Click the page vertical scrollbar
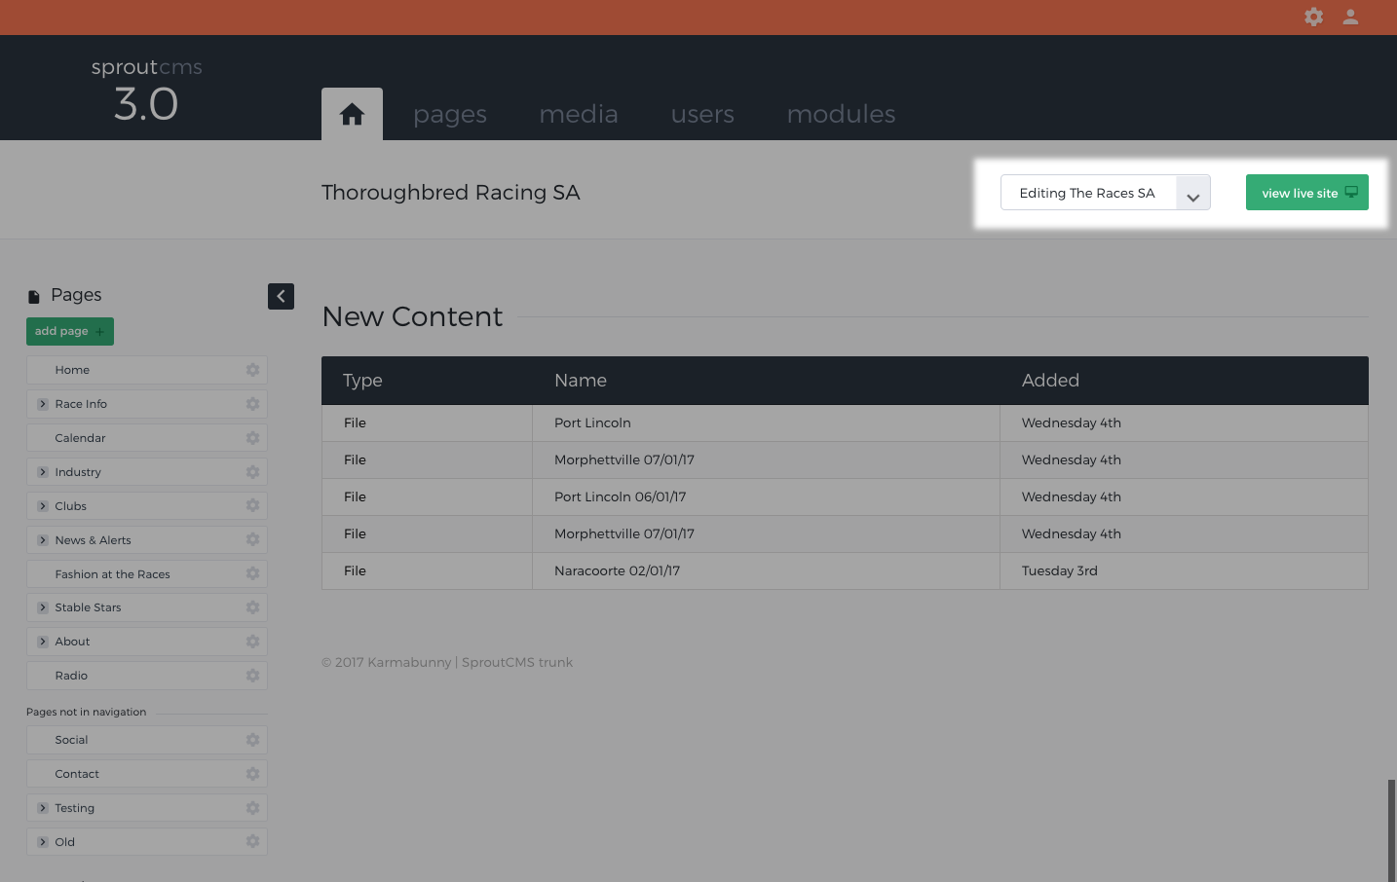Image resolution: width=1397 pixels, height=882 pixels. click(x=1391, y=829)
